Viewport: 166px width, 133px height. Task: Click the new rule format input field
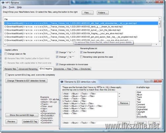pyautogui.click(x=90, y=123)
